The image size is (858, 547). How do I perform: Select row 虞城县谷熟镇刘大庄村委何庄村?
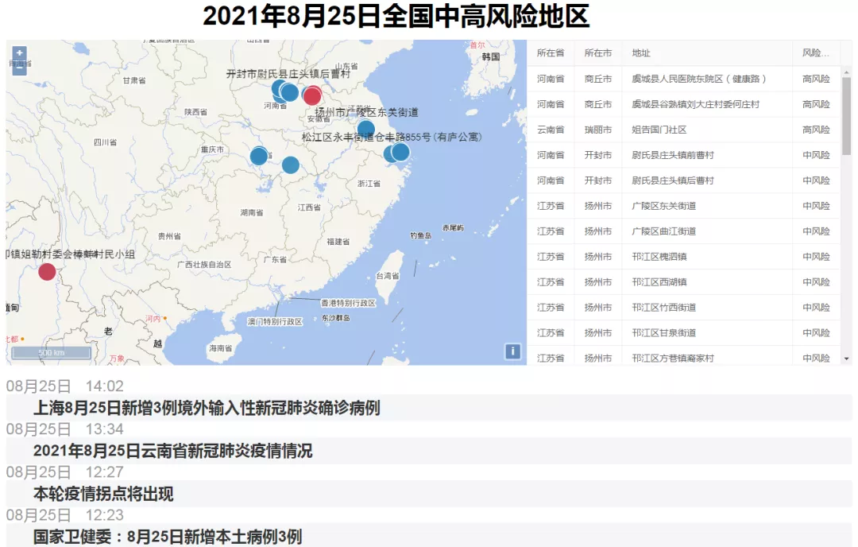click(683, 104)
